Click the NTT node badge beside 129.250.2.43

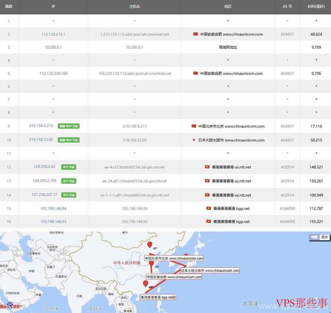[69, 167]
